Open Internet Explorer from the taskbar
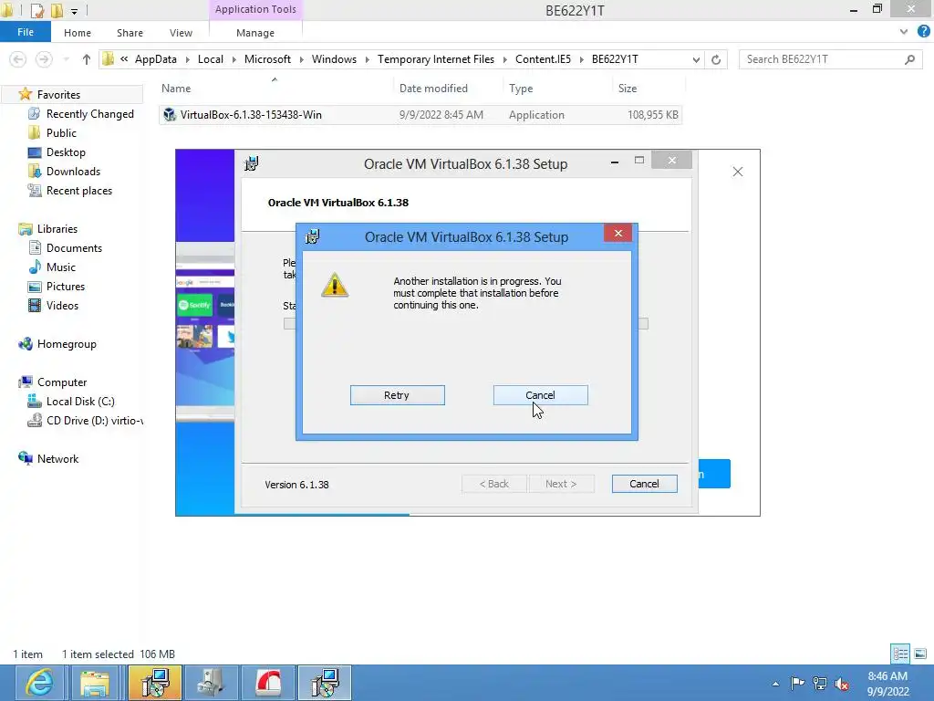The width and height of the screenshot is (934, 701). point(39,683)
